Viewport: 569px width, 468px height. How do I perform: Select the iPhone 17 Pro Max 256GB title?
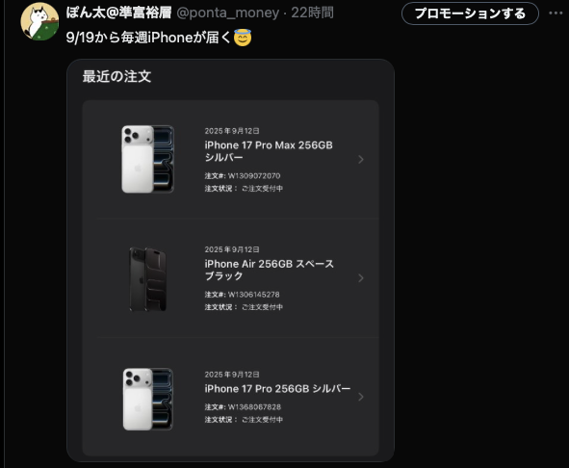click(x=269, y=151)
